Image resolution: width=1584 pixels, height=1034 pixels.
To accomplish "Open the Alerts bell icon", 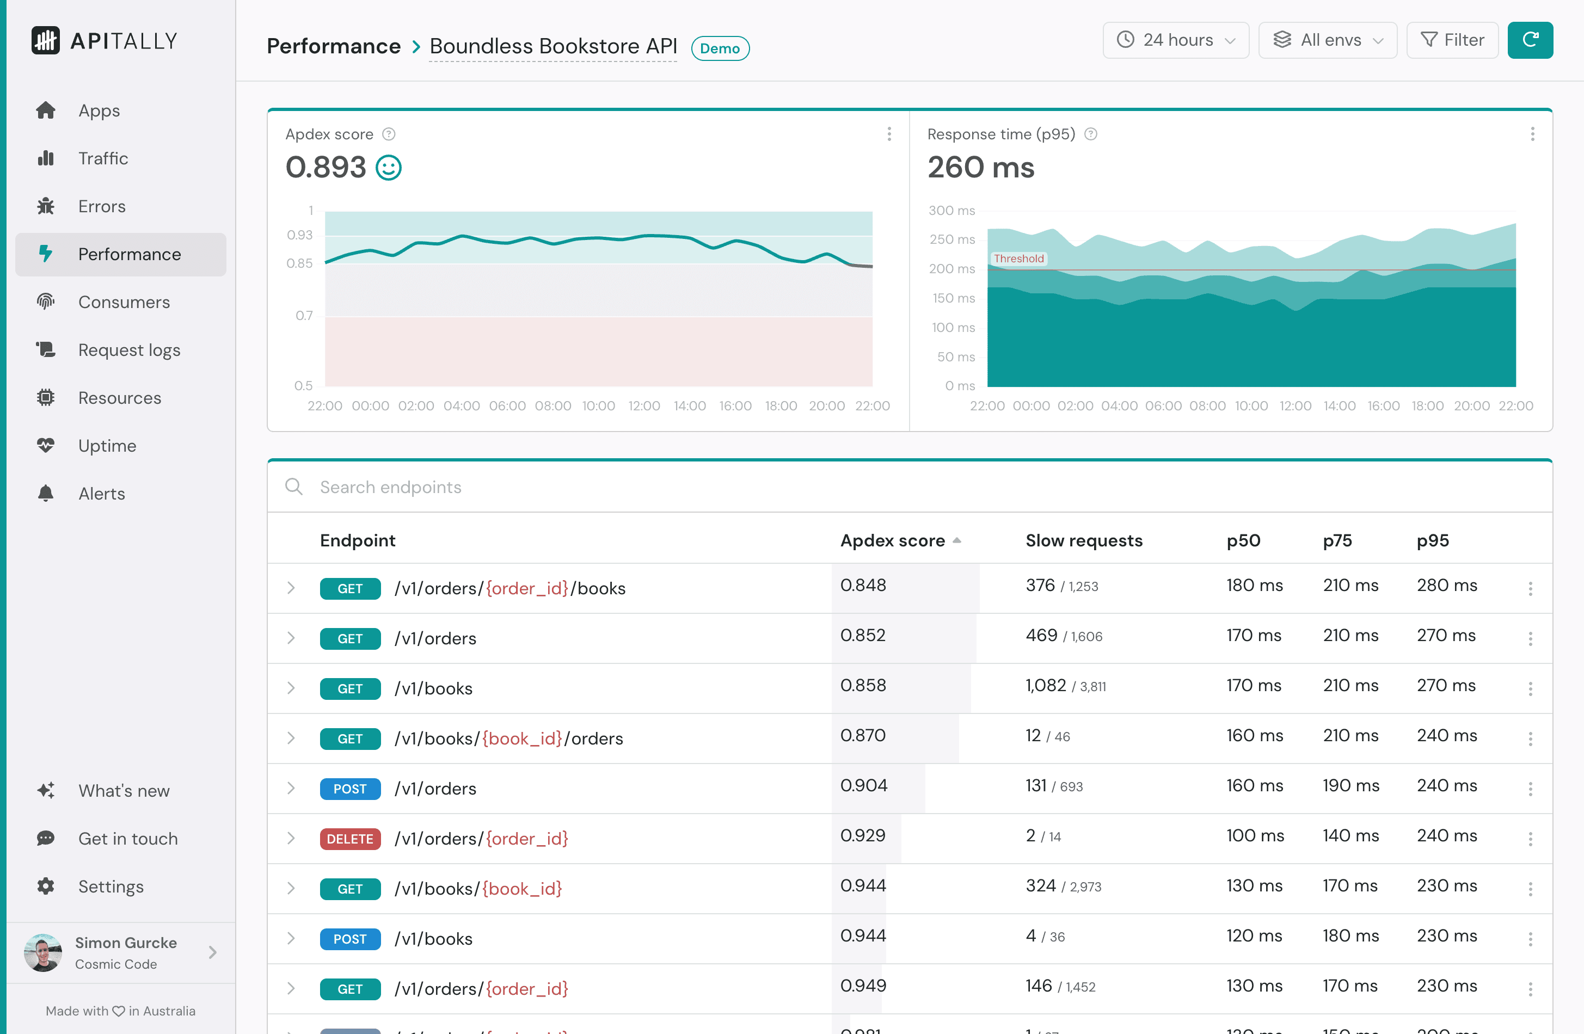I will pos(46,493).
